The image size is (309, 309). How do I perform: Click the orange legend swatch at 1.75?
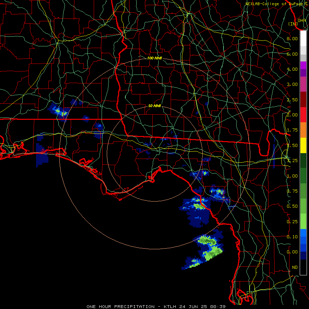[x=303, y=130]
